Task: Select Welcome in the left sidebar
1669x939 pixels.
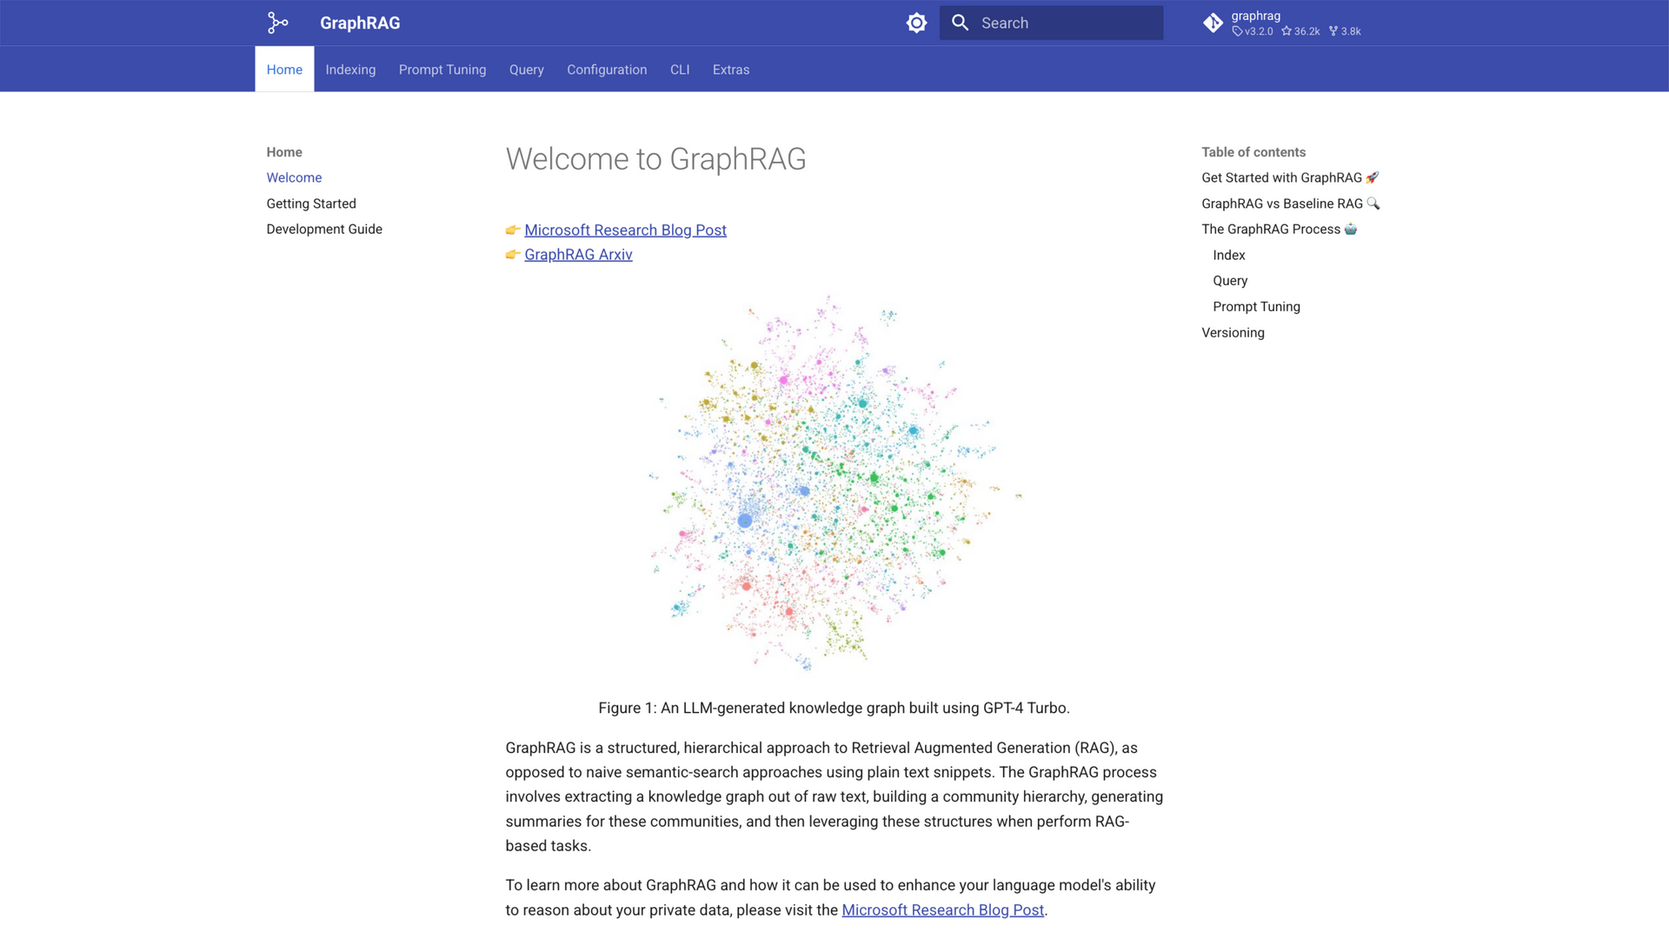Action: (294, 177)
